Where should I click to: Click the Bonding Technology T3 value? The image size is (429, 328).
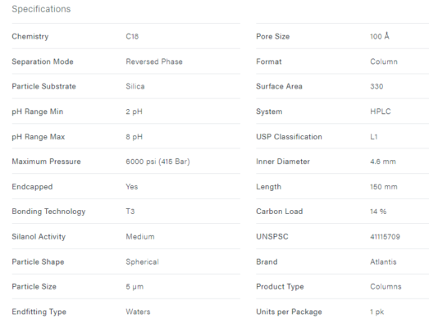(x=130, y=212)
